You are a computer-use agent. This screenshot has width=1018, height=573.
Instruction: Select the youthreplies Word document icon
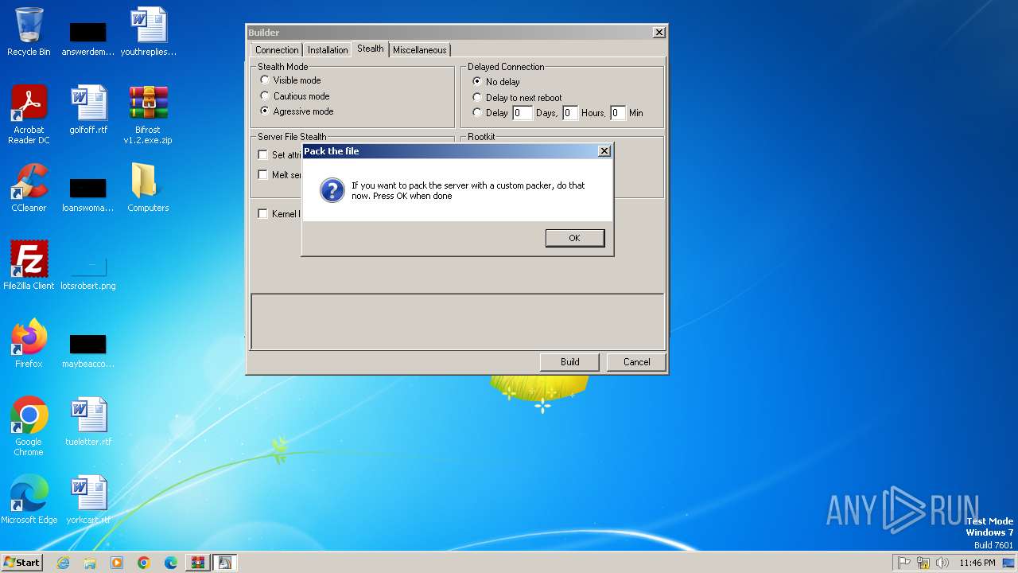tap(149, 32)
